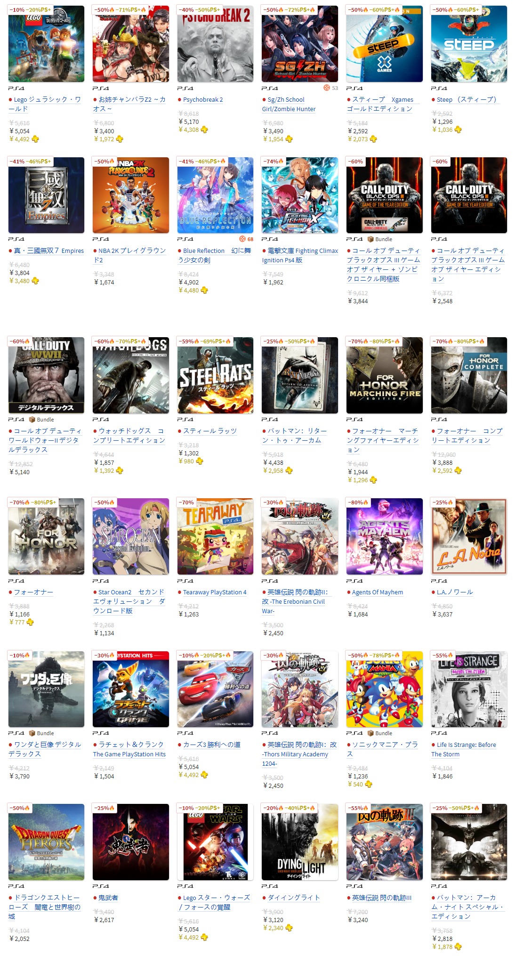This screenshot has width=516, height=956.
Task: Click the Bundle icon under Sonic Mania Plus cover
Action: 371,733
